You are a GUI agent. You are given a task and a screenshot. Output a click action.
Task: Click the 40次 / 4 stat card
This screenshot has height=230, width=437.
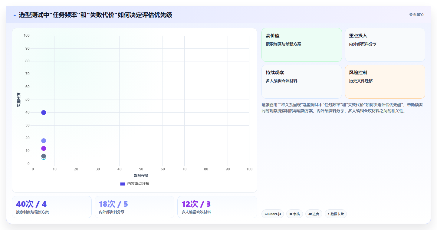52,207
